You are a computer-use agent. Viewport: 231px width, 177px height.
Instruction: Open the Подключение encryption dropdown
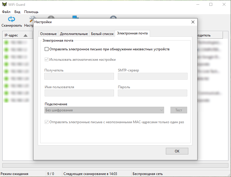[104, 110]
